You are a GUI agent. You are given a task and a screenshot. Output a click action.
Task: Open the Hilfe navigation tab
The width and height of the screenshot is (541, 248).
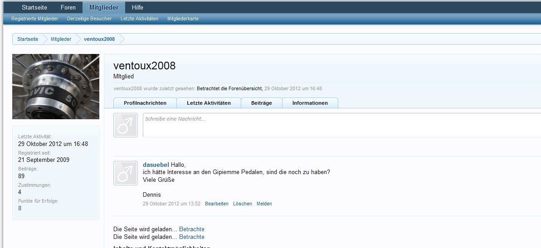pyautogui.click(x=137, y=7)
